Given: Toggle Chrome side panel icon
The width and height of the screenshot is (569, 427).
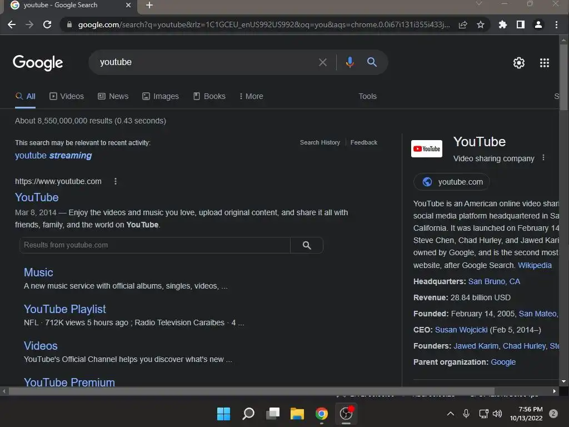Looking at the screenshot, I should tap(520, 24).
